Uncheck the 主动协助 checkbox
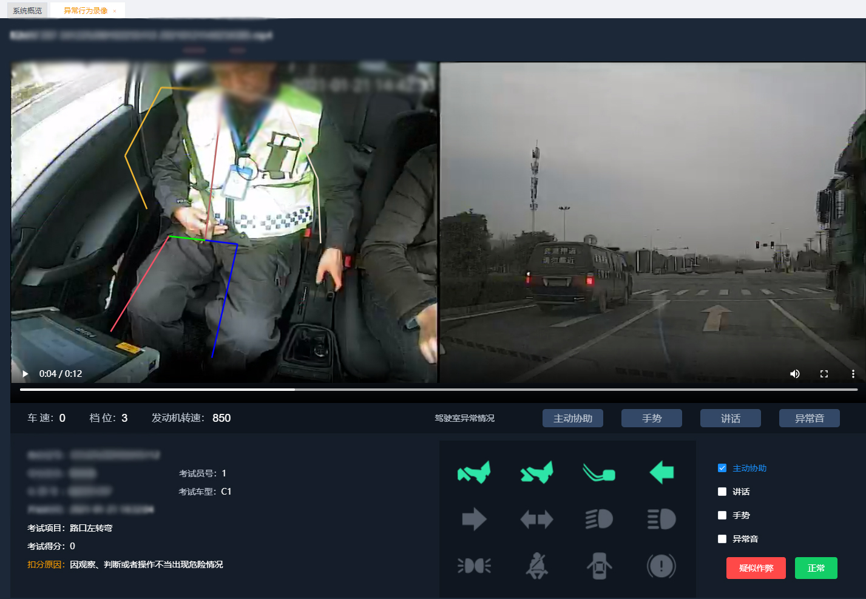866x599 pixels. 722,468
